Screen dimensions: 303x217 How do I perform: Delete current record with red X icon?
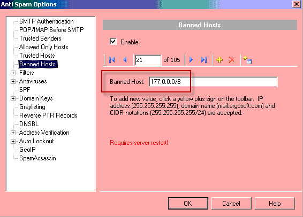(x=231, y=60)
